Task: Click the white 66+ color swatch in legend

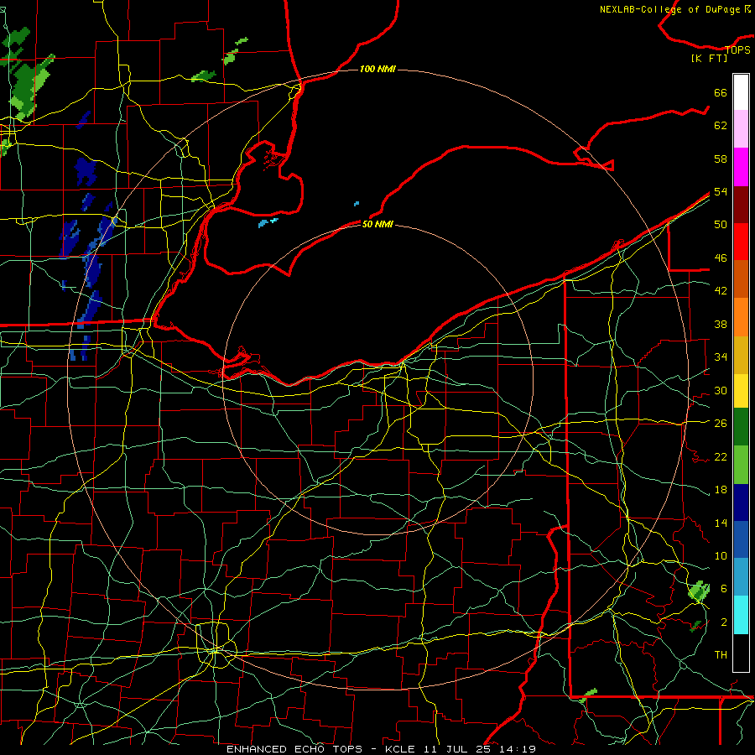Action: pyautogui.click(x=741, y=92)
